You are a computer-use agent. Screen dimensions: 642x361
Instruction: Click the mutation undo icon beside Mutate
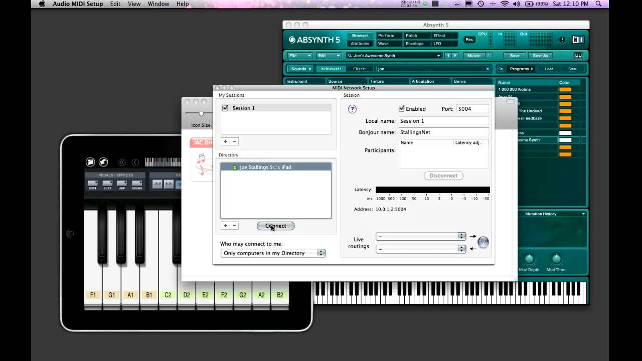[x=489, y=56]
